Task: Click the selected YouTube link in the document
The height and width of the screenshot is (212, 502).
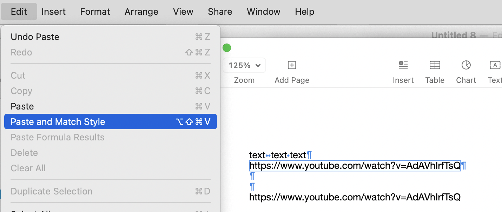Action: click(x=355, y=165)
